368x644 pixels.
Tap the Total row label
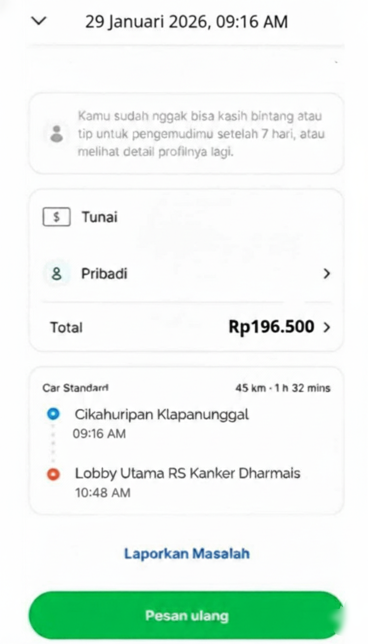tap(66, 328)
